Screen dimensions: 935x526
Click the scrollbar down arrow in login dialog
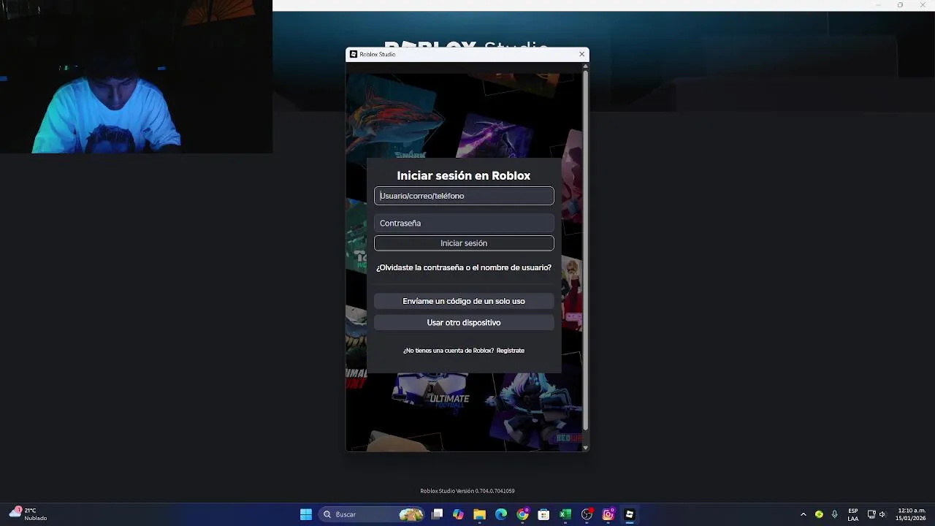[585, 447]
